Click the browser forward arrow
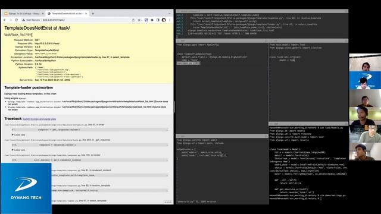381x214 pixels. (x=11, y=20)
